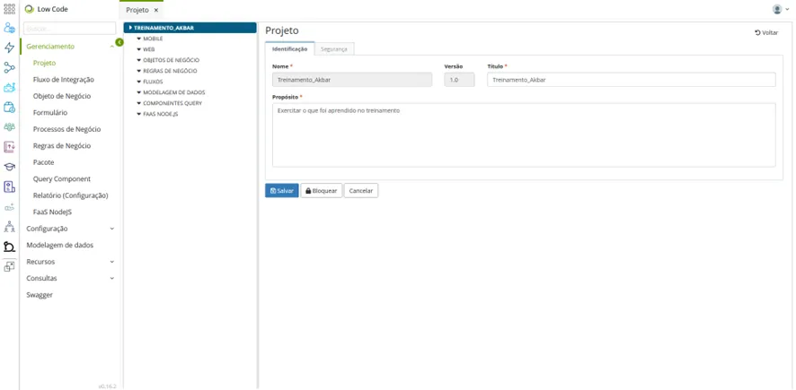
Task: Focus the Buscar search field
Action: (x=70, y=29)
